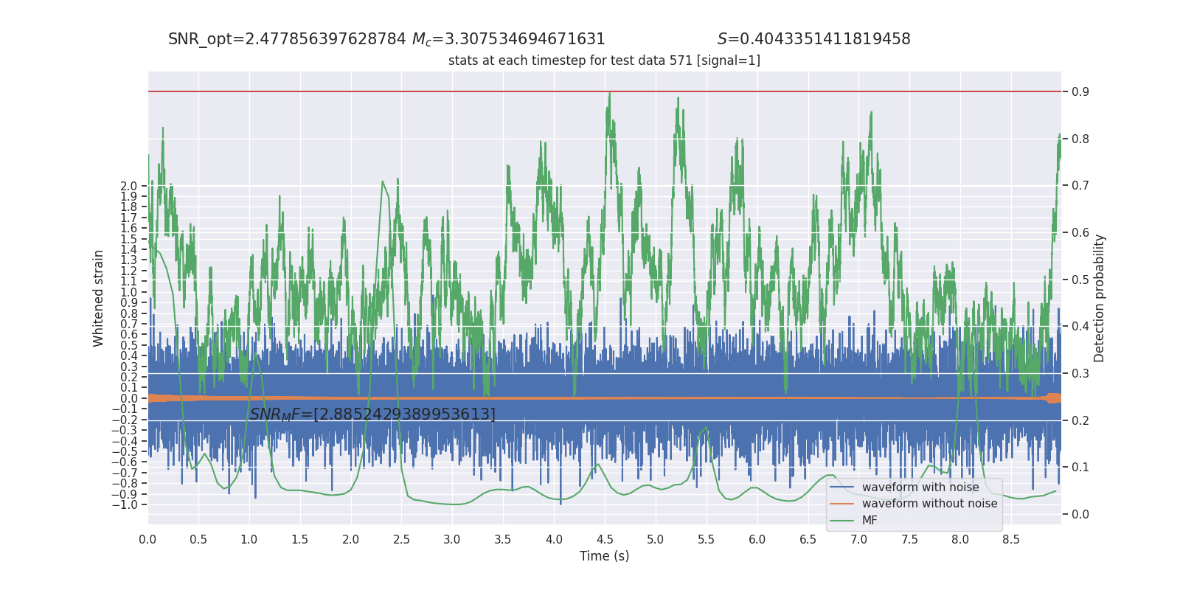Screen dimensions: 1180x590
Task: Click the Mc chirp mass value in header
Action: click(x=508, y=39)
